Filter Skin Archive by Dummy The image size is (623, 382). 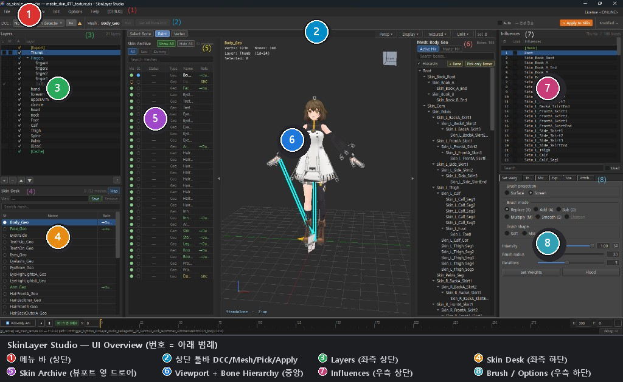point(160,52)
